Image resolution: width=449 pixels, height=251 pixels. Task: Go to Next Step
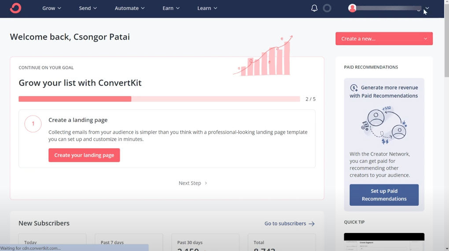[193, 183]
